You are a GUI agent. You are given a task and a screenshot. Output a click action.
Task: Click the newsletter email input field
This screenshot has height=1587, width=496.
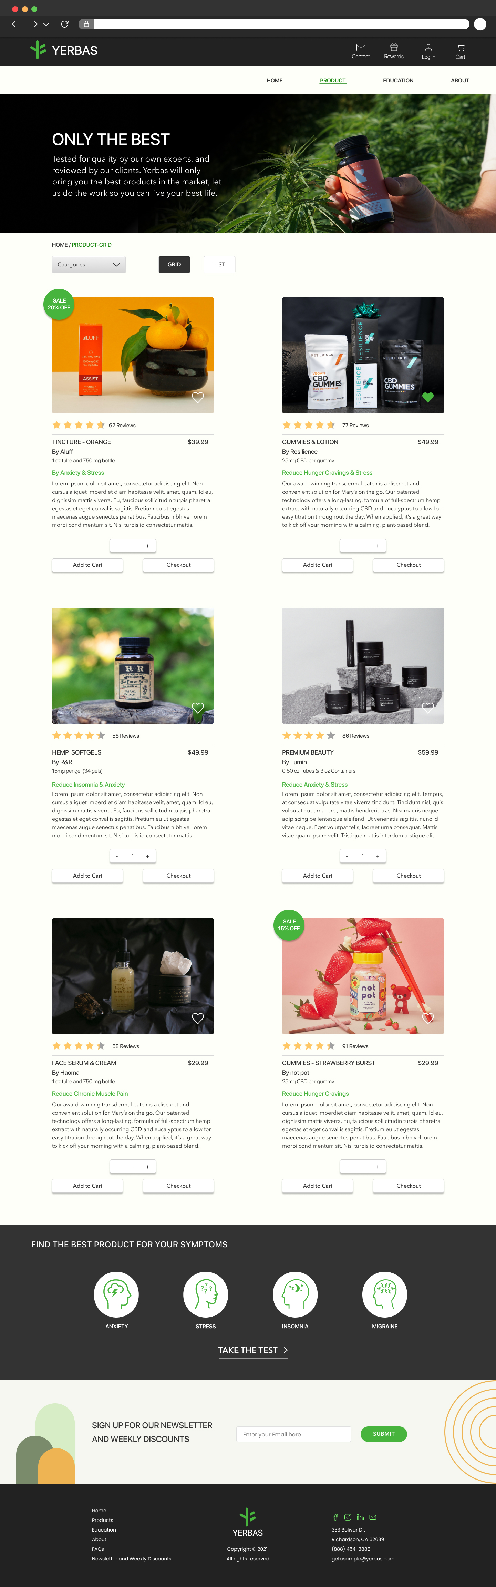(x=293, y=1434)
